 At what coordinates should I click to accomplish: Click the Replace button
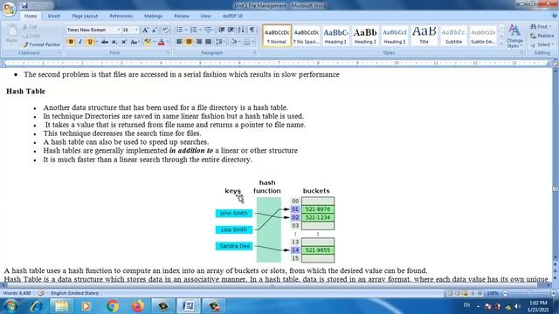pos(542,36)
